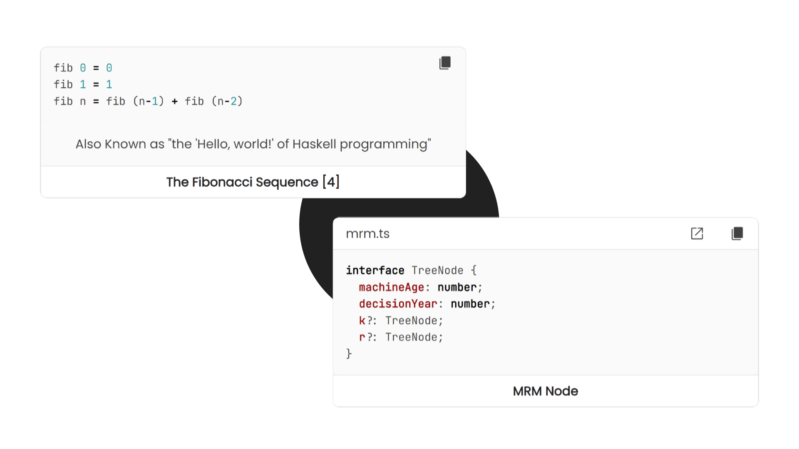Click the 'fib 1 = 1' code line
Image resolution: width=799 pixels, height=449 pixels.
(83, 84)
